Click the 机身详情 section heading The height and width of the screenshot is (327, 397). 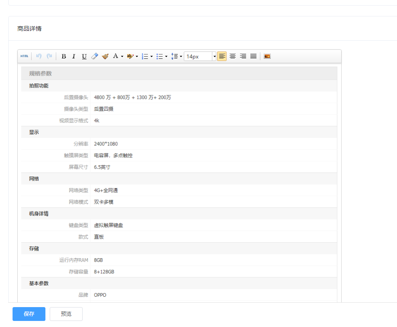click(x=39, y=214)
